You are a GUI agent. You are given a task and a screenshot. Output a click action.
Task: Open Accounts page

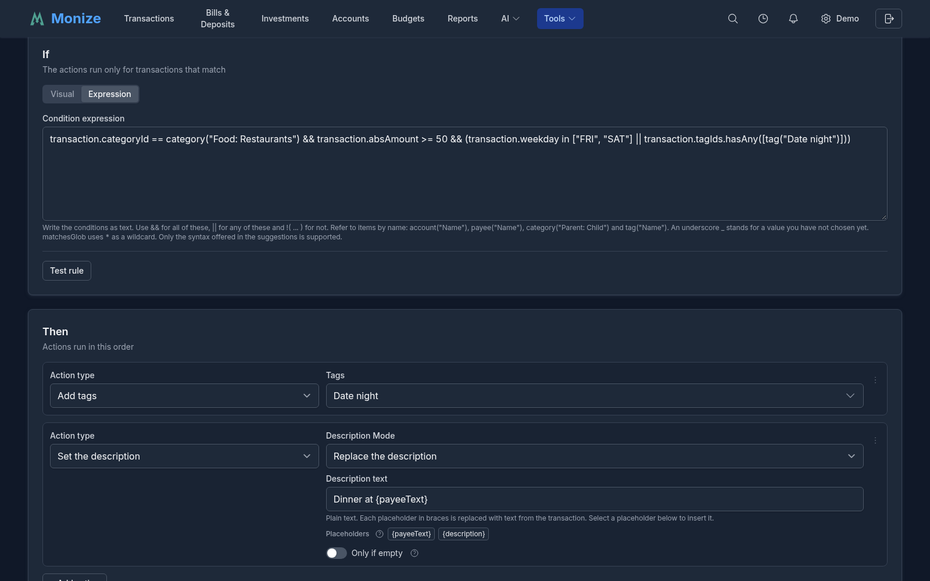point(350,19)
